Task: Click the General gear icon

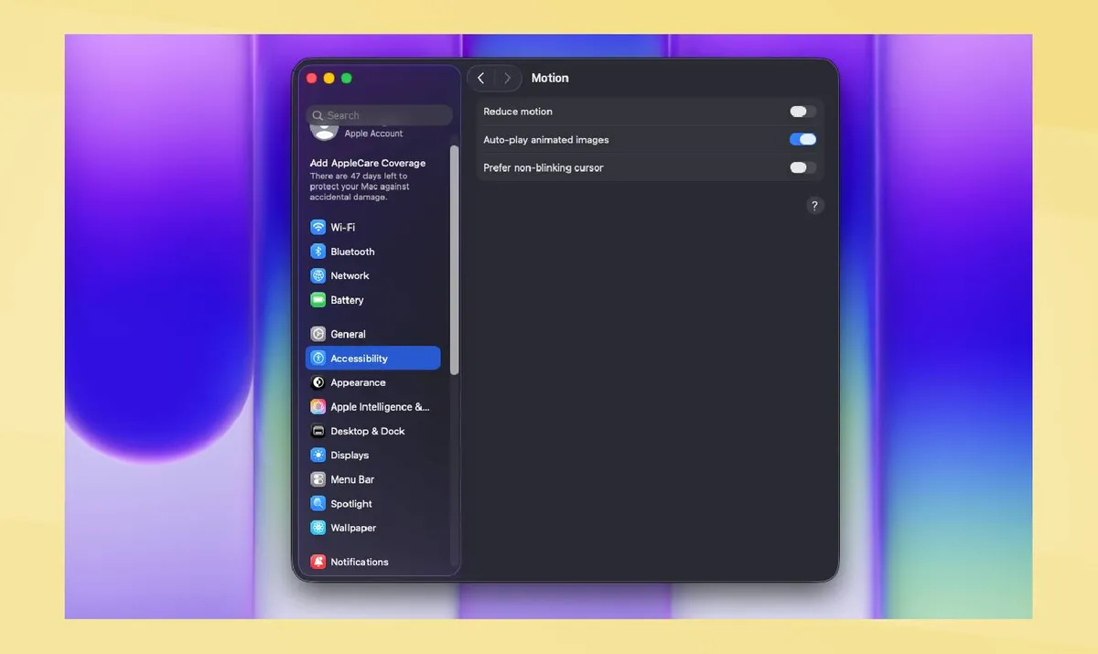Action: point(318,334)
